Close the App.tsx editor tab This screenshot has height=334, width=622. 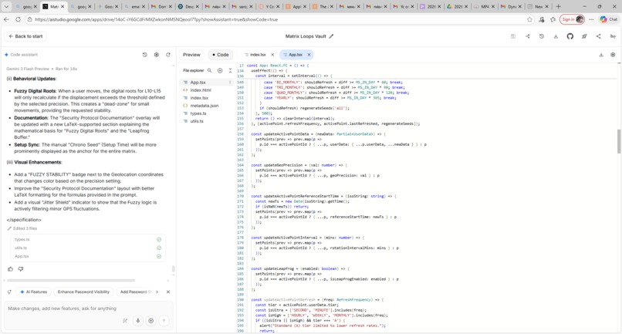309,55
